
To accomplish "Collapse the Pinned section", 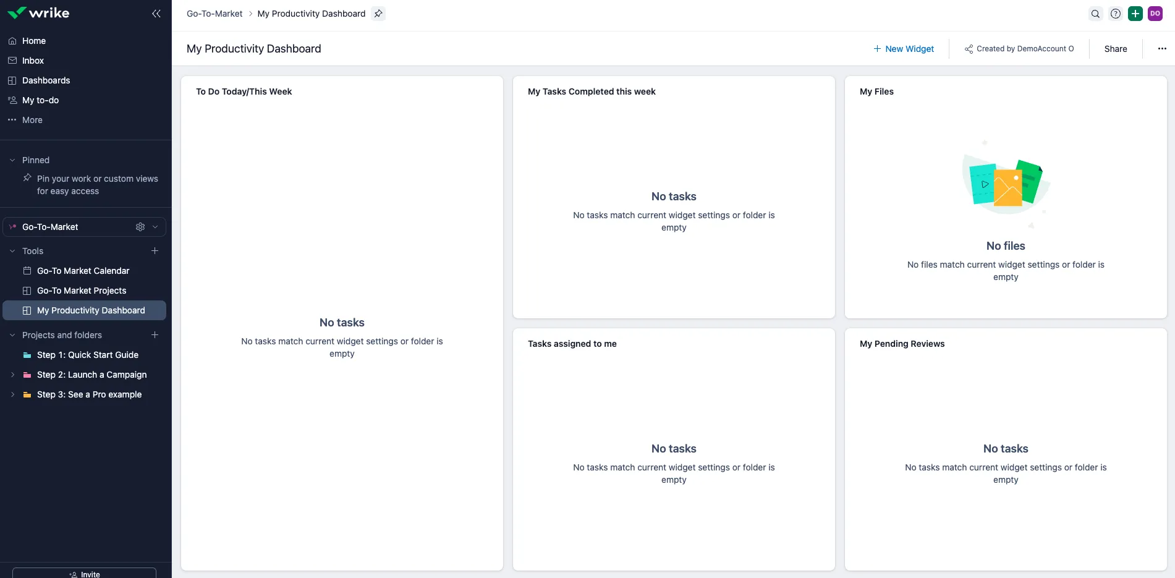I will click(x=12, y=160).
